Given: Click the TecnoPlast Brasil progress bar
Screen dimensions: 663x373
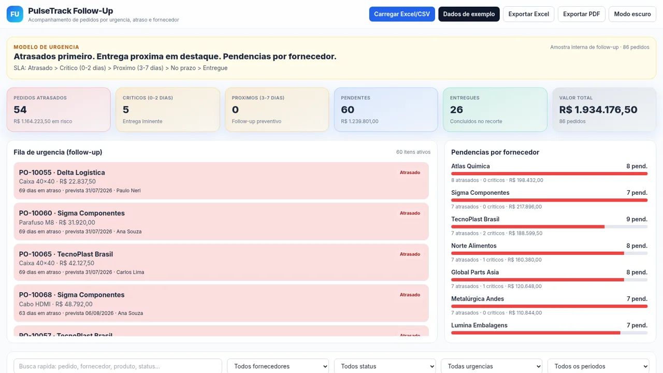Looking at the screenshot, I should 549,227.
